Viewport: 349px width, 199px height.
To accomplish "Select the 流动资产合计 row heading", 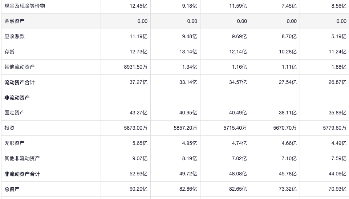I will tap(20, 82).
